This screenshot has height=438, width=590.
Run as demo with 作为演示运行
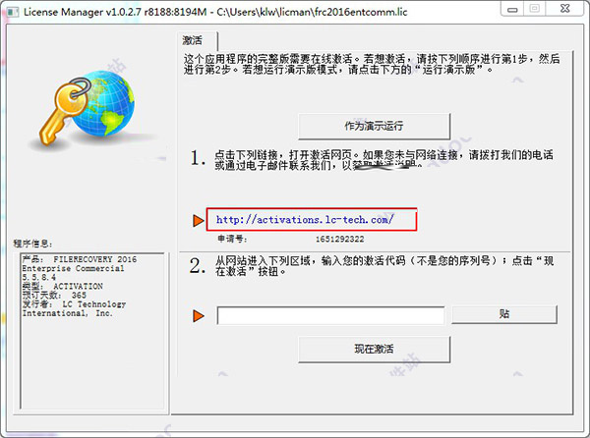tap(374, 126)
